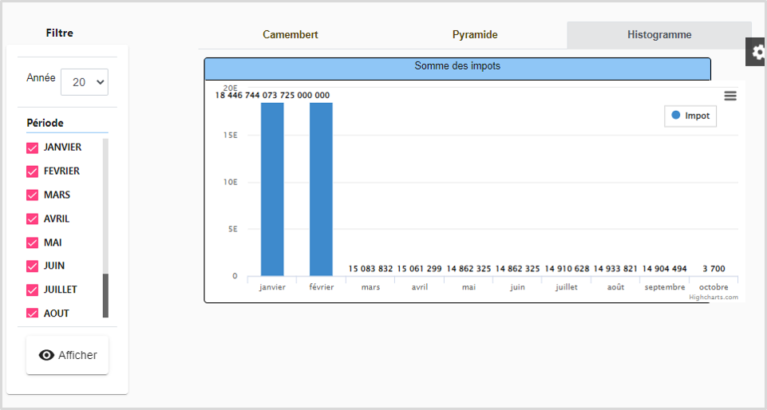The image size is (767, 410).
Task: Uncheck the JANVIER checkbox
Action: pos(32,148)
